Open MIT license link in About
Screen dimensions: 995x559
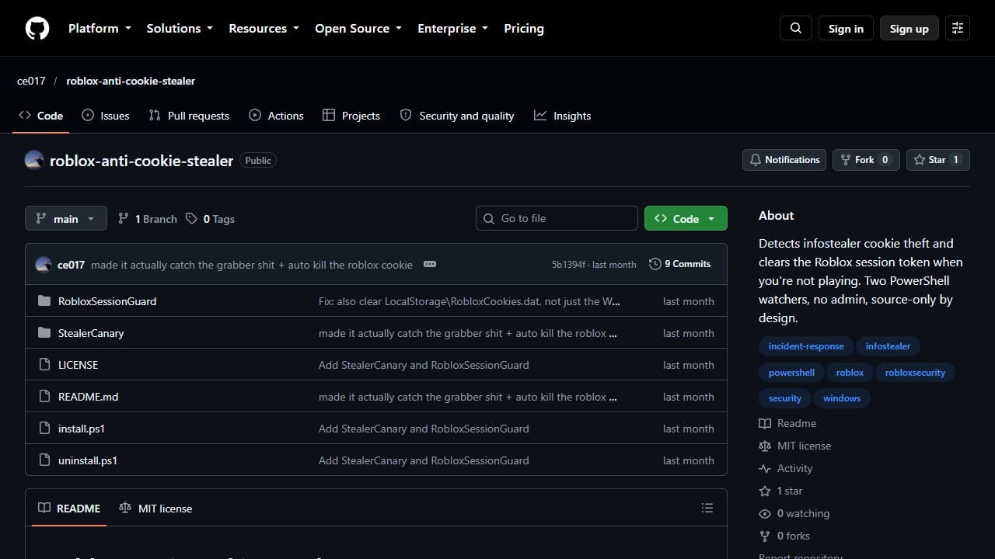click(x=795, y=446)
